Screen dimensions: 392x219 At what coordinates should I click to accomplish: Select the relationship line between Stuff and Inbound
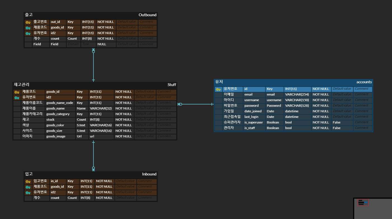point(93,156)
